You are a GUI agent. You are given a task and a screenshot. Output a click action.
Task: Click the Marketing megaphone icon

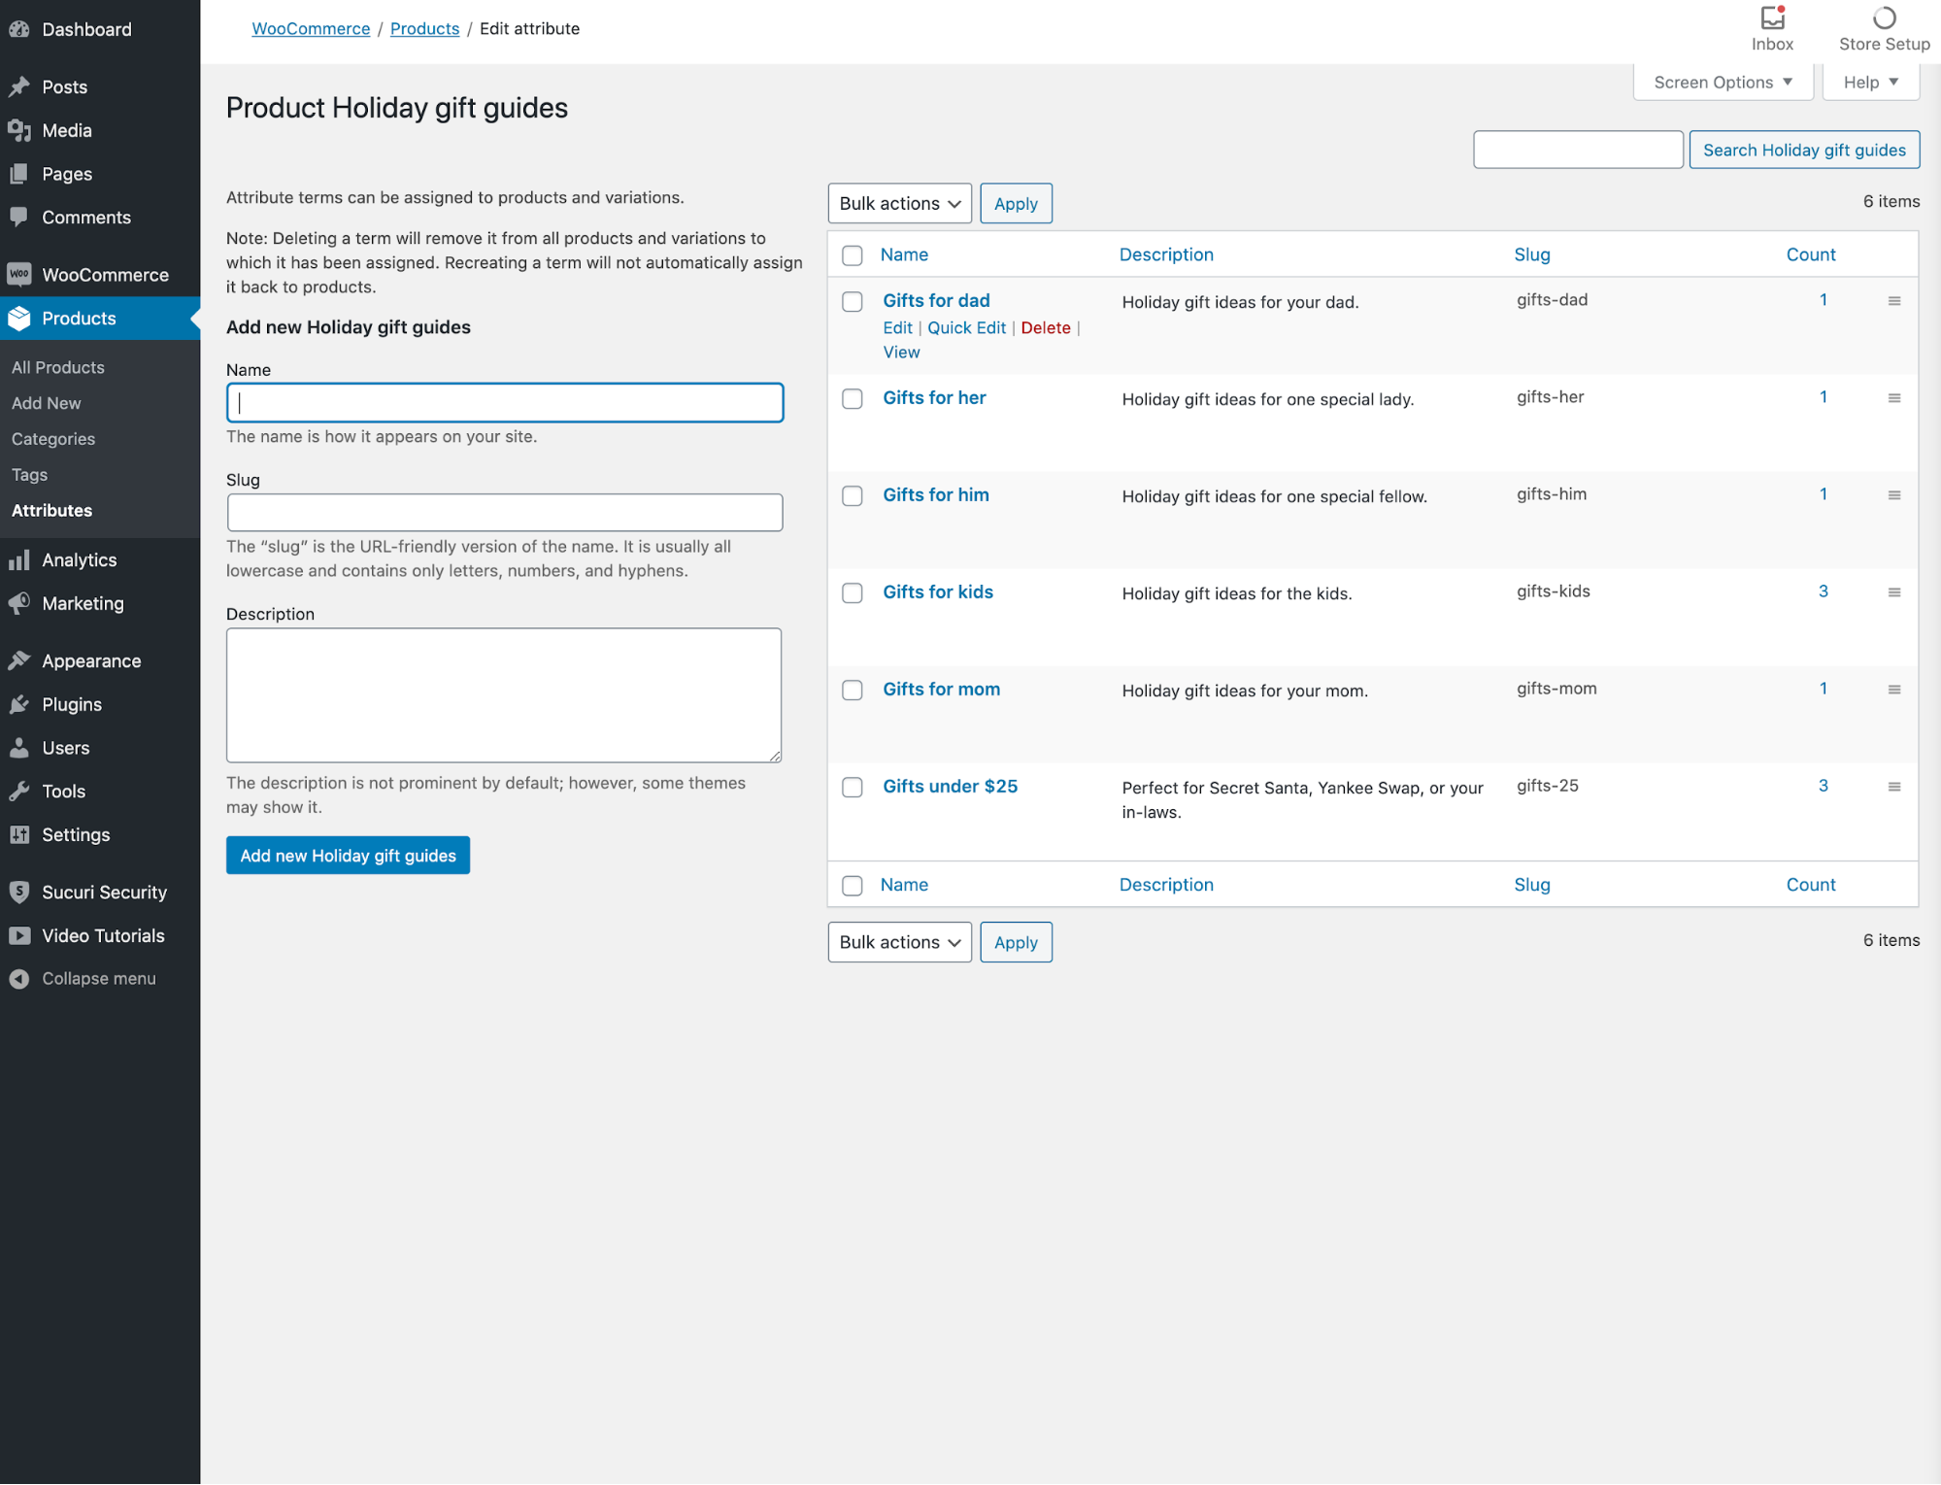coord(19,603)
